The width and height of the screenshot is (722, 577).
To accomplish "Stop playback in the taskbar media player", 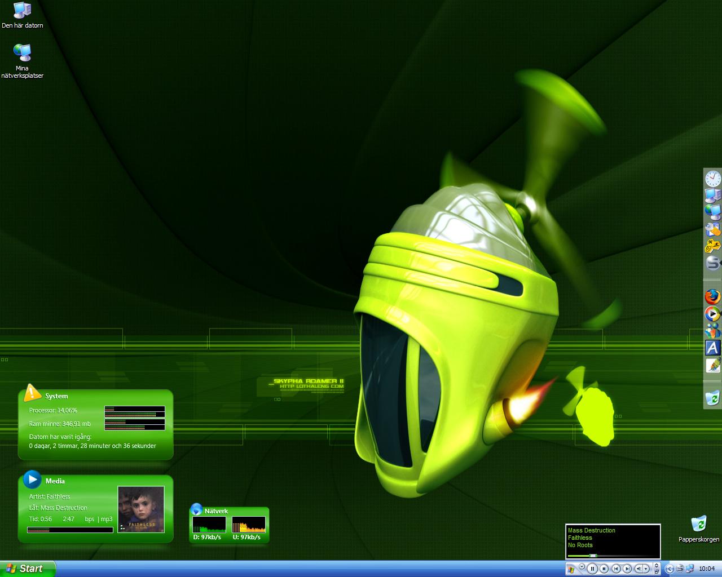I will pos(604,569).
